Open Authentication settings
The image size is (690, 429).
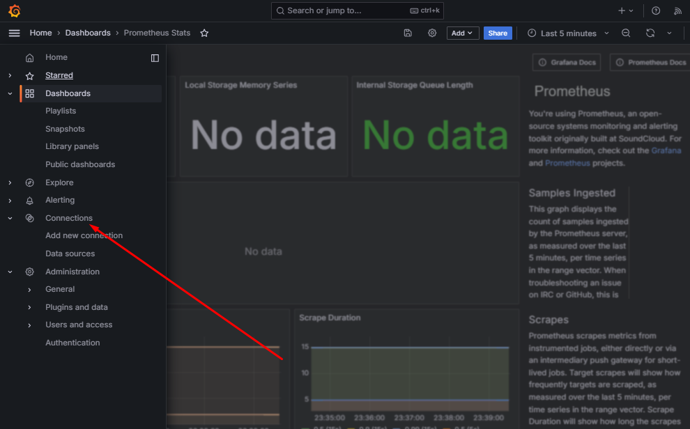[72, 343]
